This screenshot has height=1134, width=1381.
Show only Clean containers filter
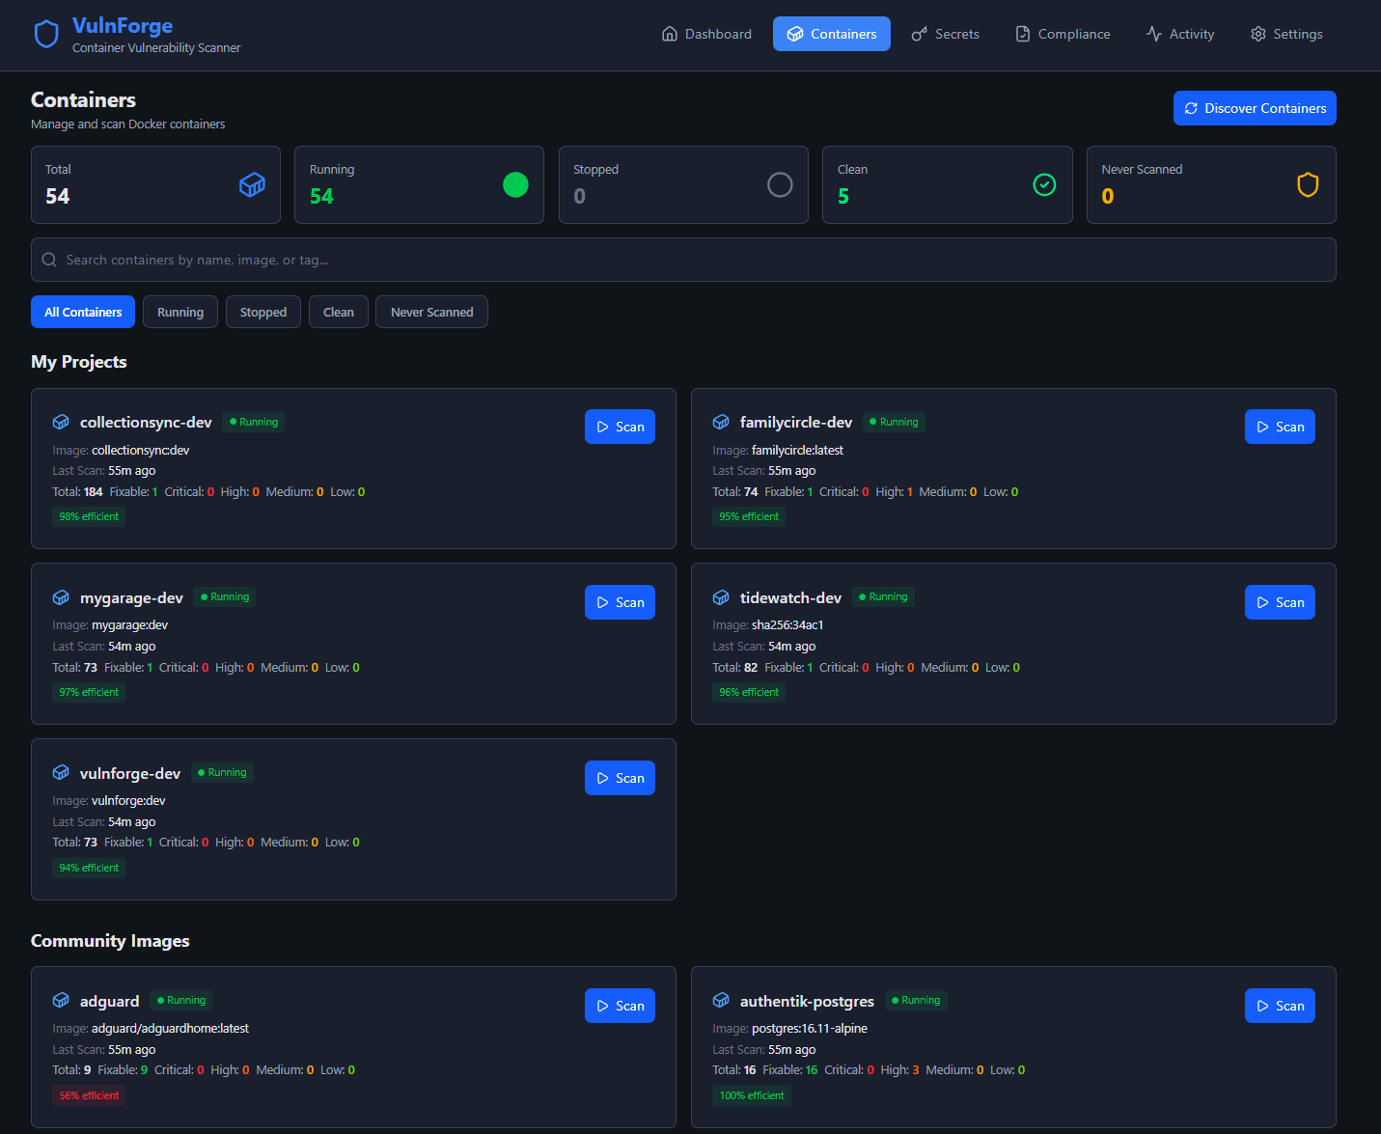[x=338, y=312]
